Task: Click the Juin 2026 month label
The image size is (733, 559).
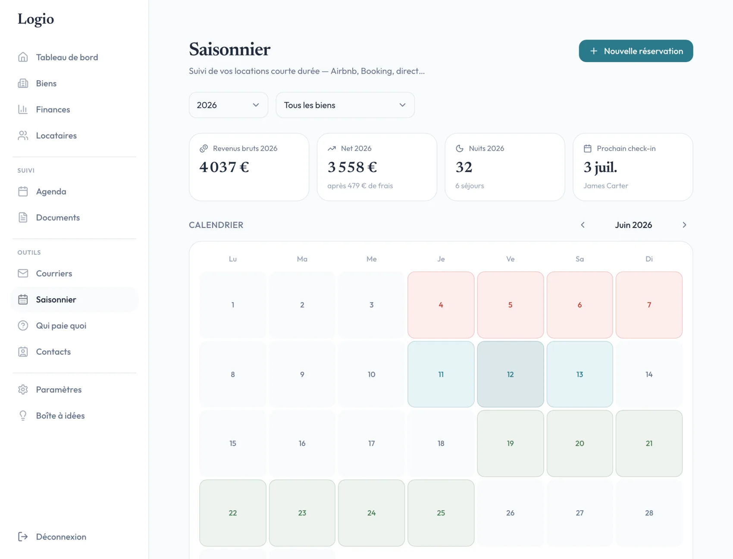Action: coord(633,225)
